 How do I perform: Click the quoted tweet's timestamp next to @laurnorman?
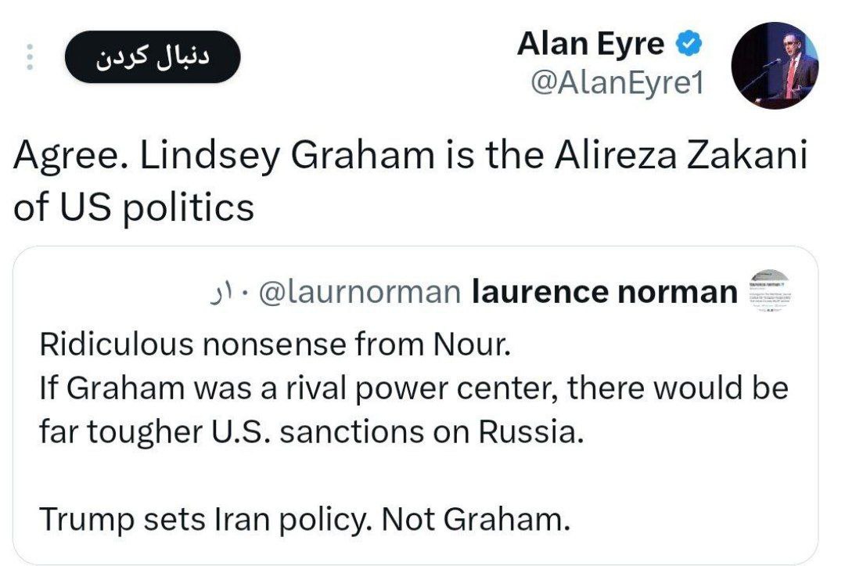tap(226, 294)
